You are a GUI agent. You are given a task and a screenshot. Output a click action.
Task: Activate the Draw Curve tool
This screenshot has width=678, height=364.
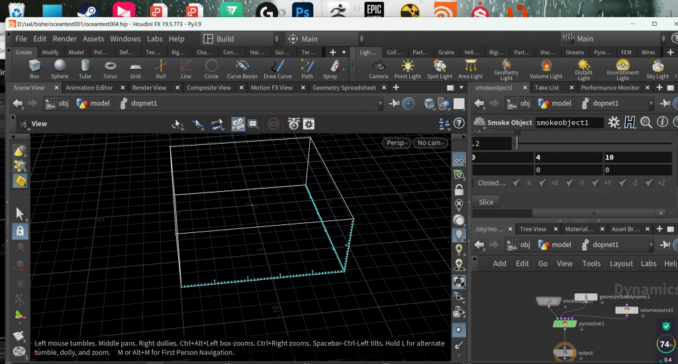[x=277, y=69]
